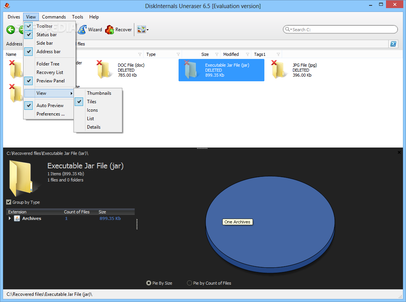Toggle Preview Panel in the View menu
Image resolution: width=406 pixels, height=302 pixels.
[50, 81]
